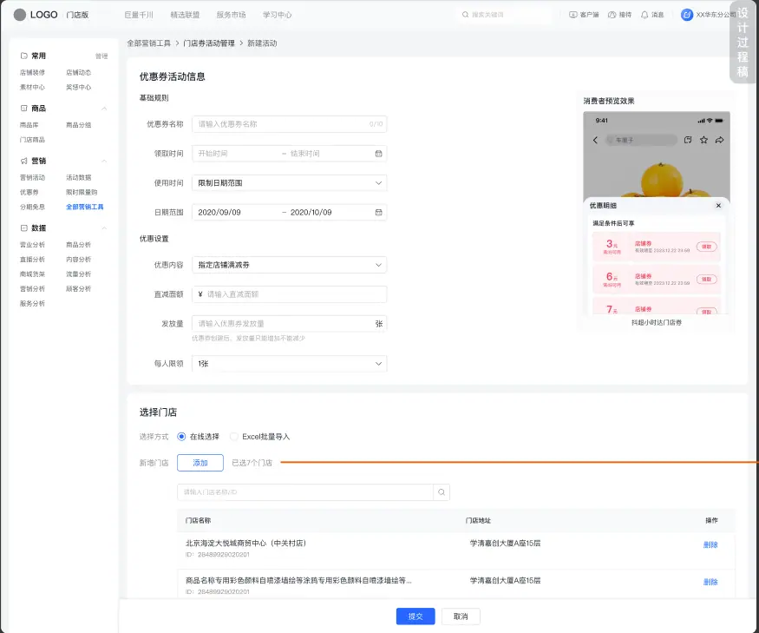The width and height of the screenshot is (759, 633).
Task: Open 精选联盟 in top navigation
Action: (x=185, y=15)
